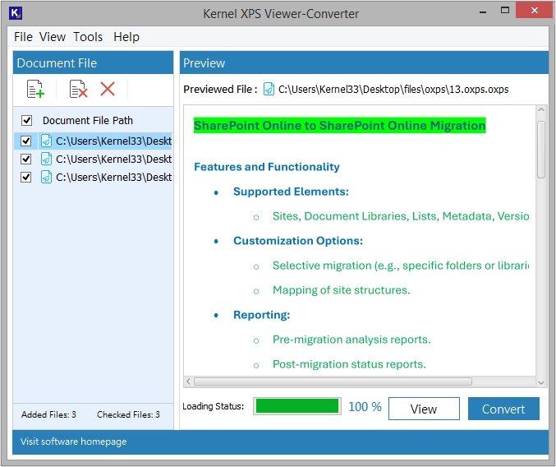The height and width of the screenshot is (467, 556).
Task: Click the Add File icon in toolbar
Action: pyautogui.click(x=35, y=89)
